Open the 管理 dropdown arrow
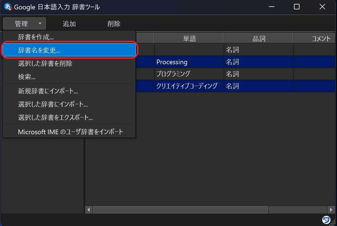Screen dimensions: 337x226 [40, 23]
